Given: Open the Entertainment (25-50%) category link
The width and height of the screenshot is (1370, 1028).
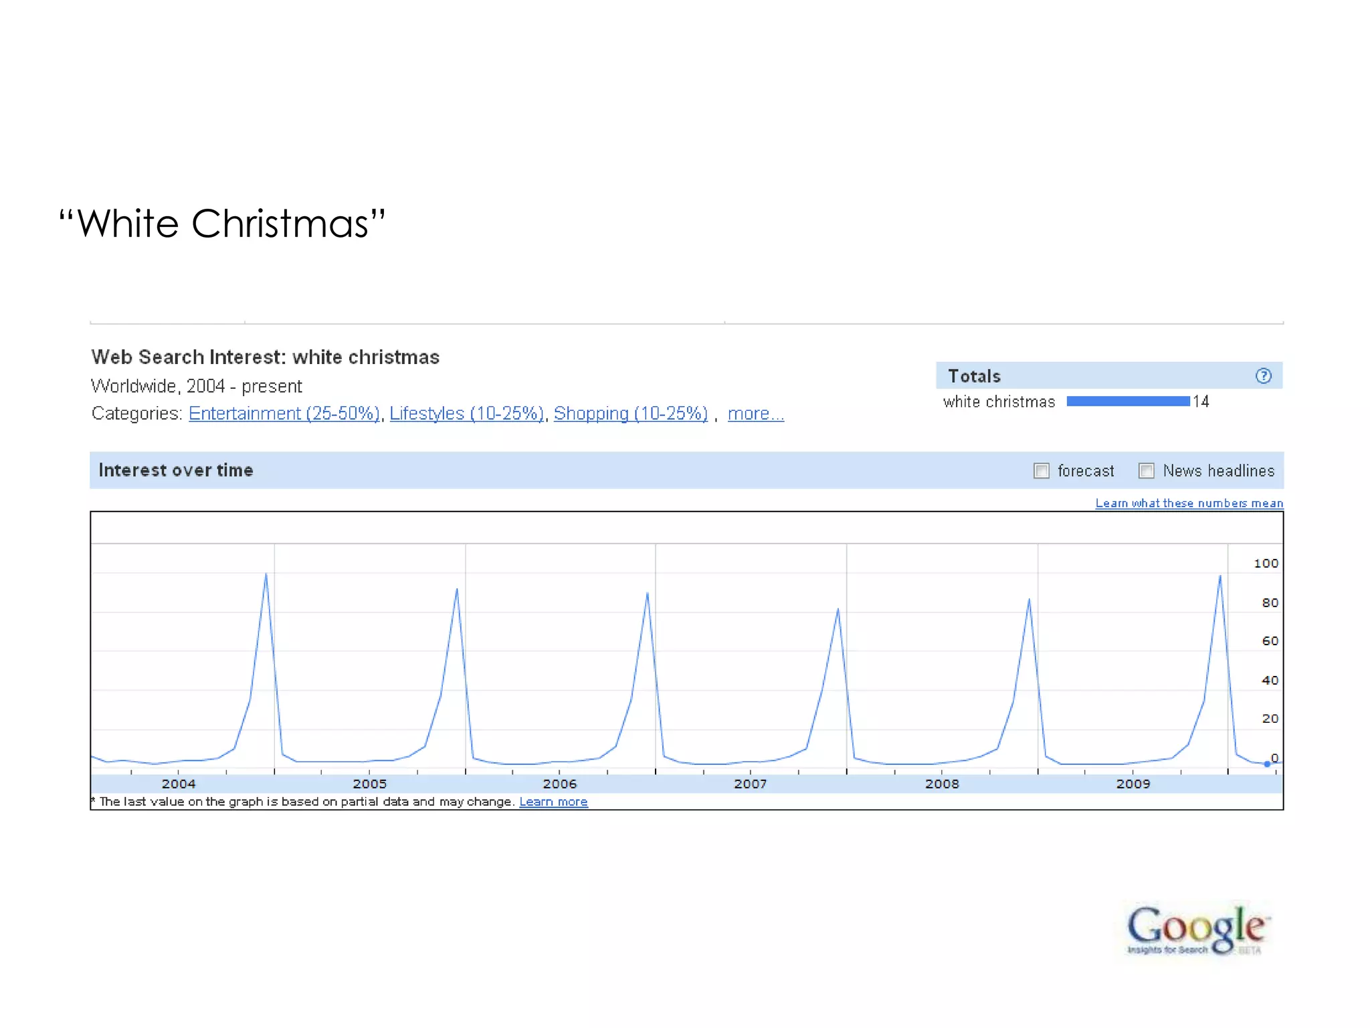Looking at the screenshot, I should click(284, 414).
